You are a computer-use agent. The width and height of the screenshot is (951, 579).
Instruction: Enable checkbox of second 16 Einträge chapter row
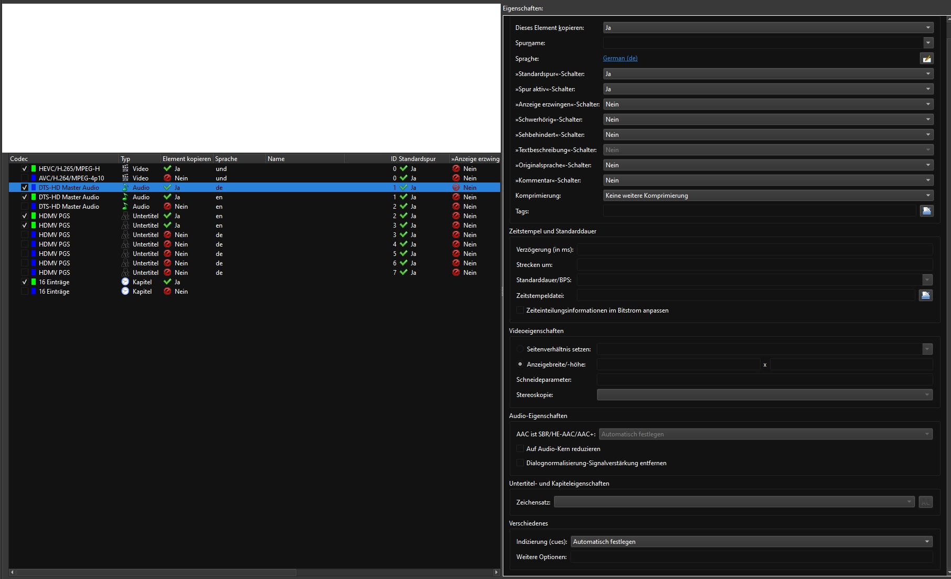24,291
